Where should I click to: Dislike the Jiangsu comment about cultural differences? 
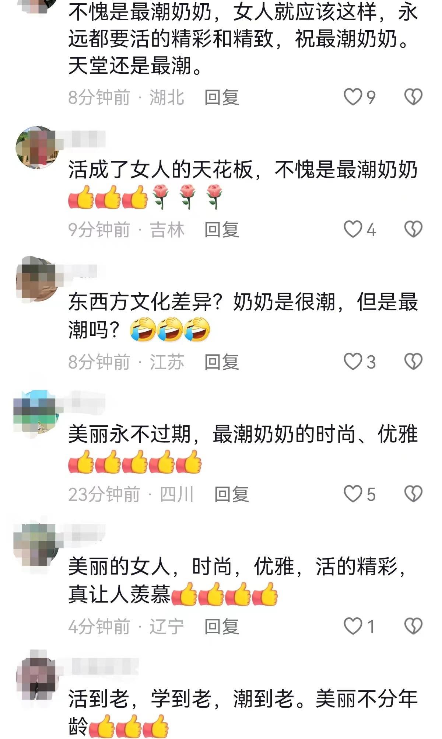pos(413,362)
